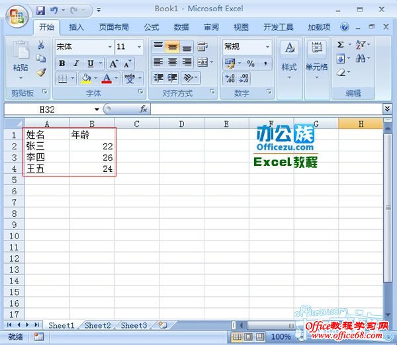Click the Paste clipboard icon

(21, 50)
